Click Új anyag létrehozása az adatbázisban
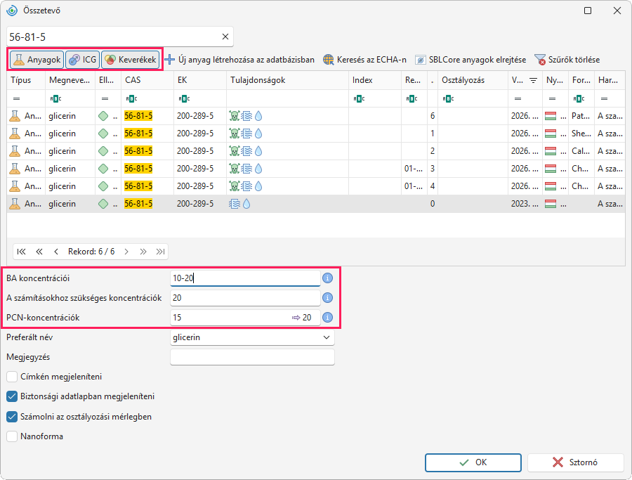This screenshot has height=480, width=632. click(239, 60)
